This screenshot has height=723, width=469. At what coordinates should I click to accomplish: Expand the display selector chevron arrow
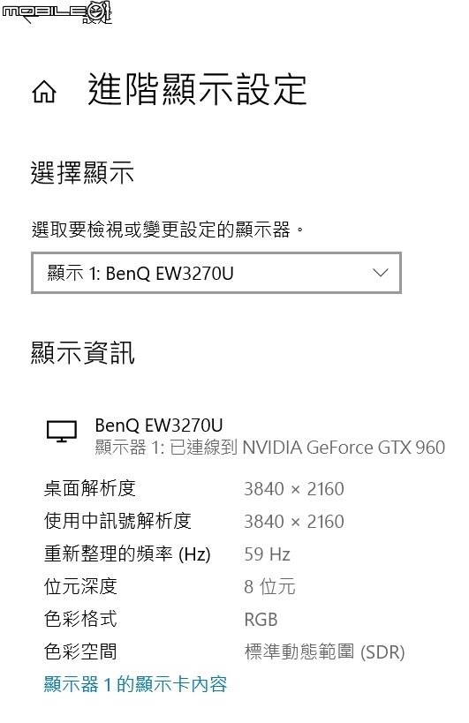380,273
